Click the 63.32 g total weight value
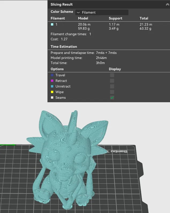This screenshot has width=170, height=213. [x=145, y=29]
